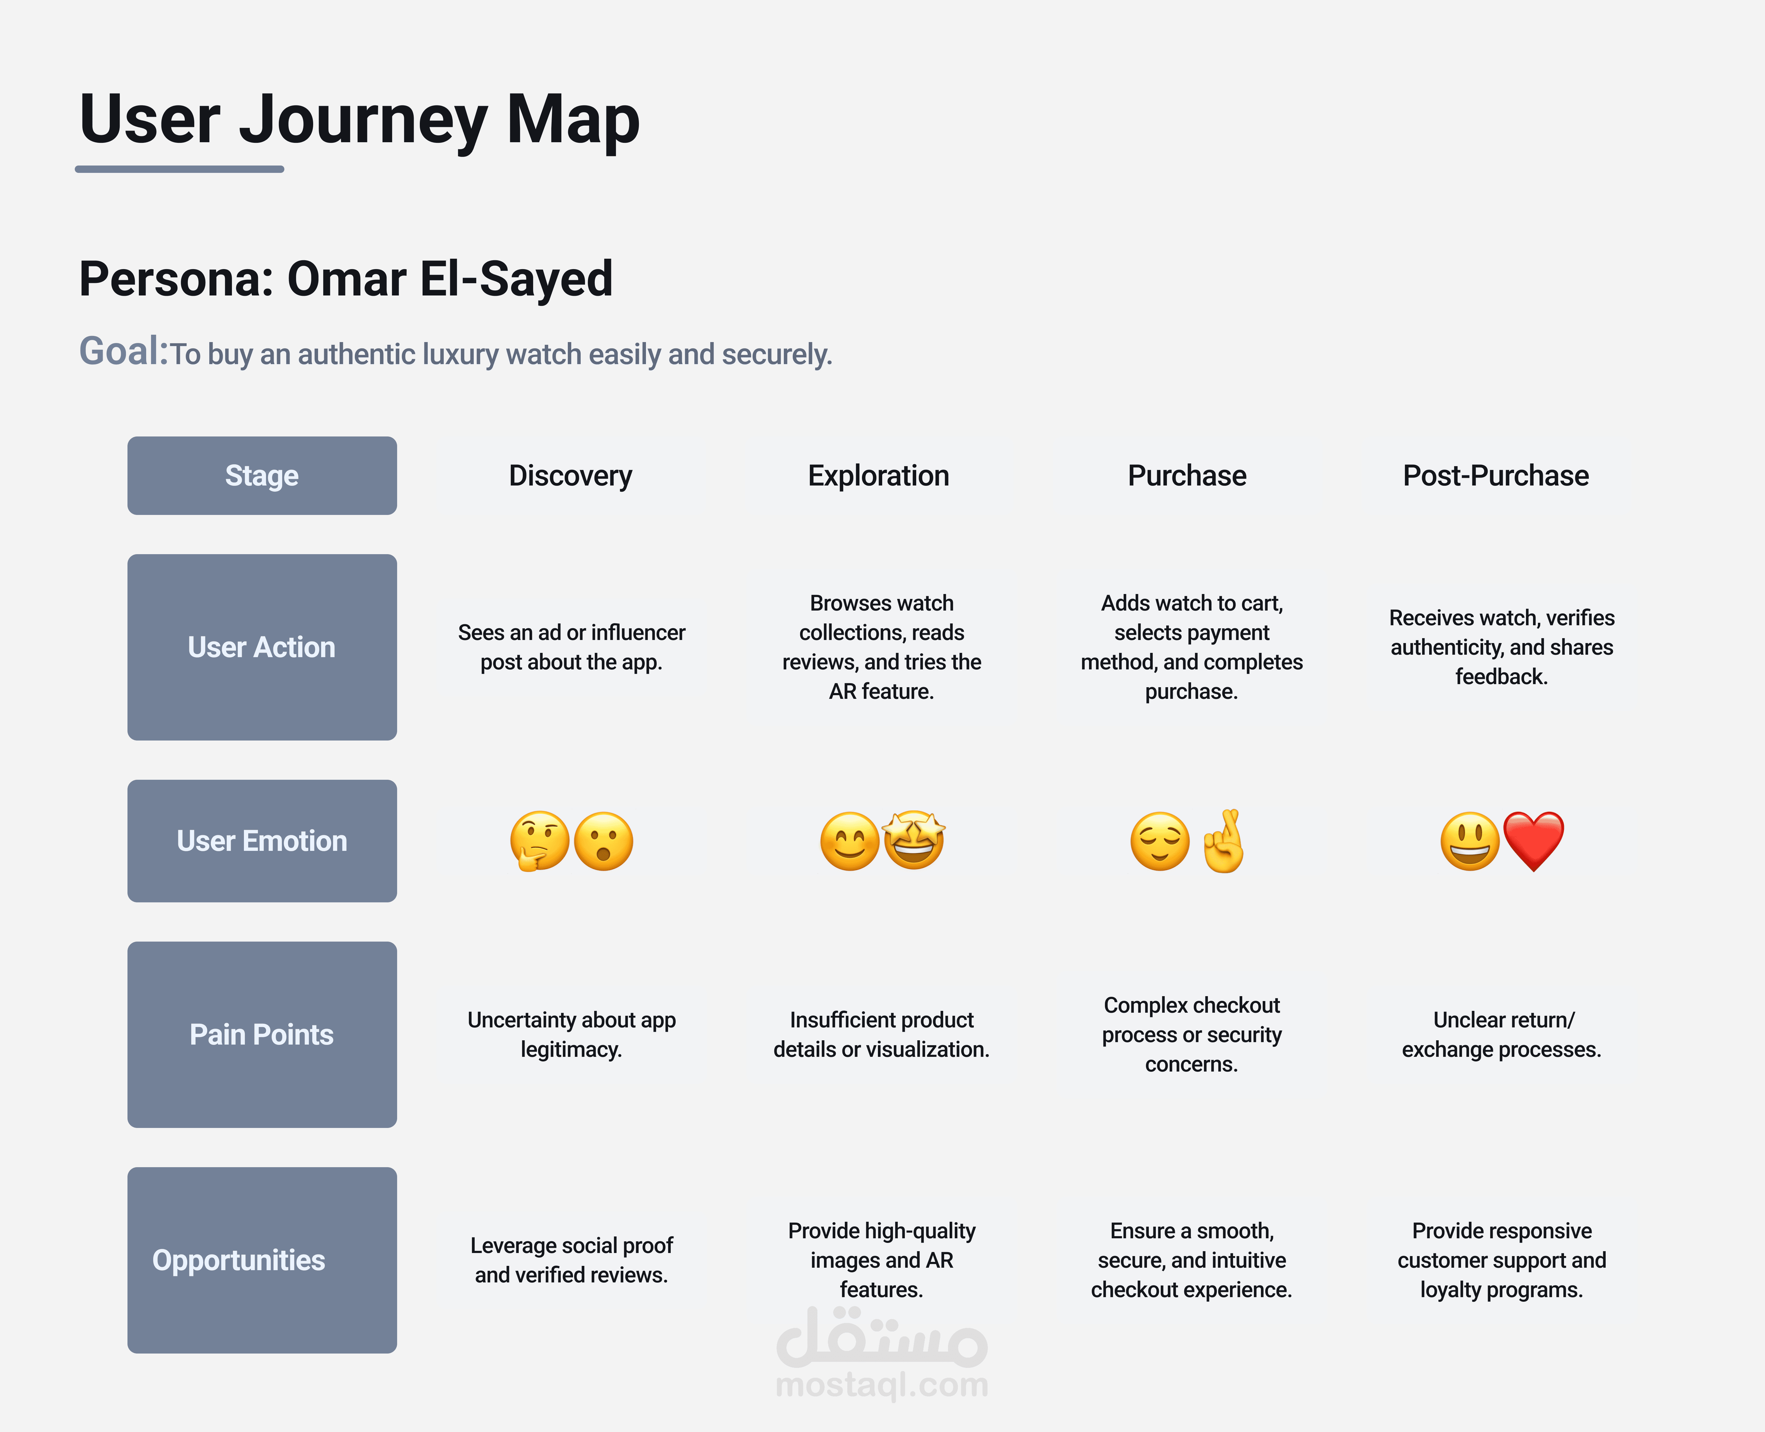Screen dimensions: 1765x1432
Task: Click the star-eyed emoji
Action: pos(914,840)
